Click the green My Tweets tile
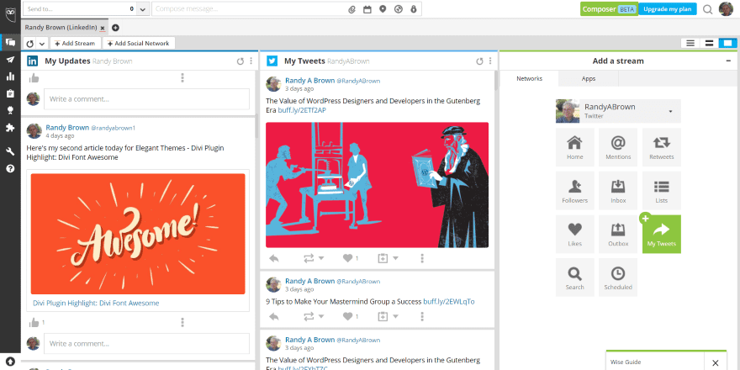740x370 pixels. pos(662,234)
